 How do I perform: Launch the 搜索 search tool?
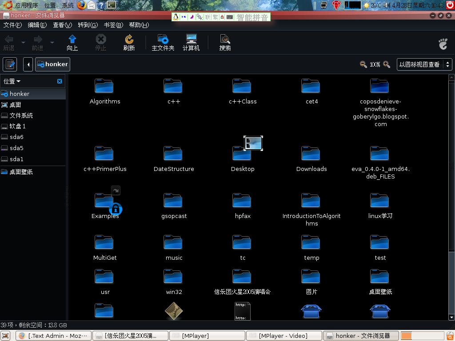click(225, 43)
